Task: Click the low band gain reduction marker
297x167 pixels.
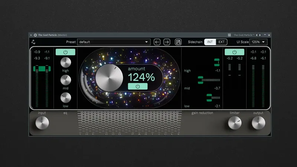Action: pos(209,98)
